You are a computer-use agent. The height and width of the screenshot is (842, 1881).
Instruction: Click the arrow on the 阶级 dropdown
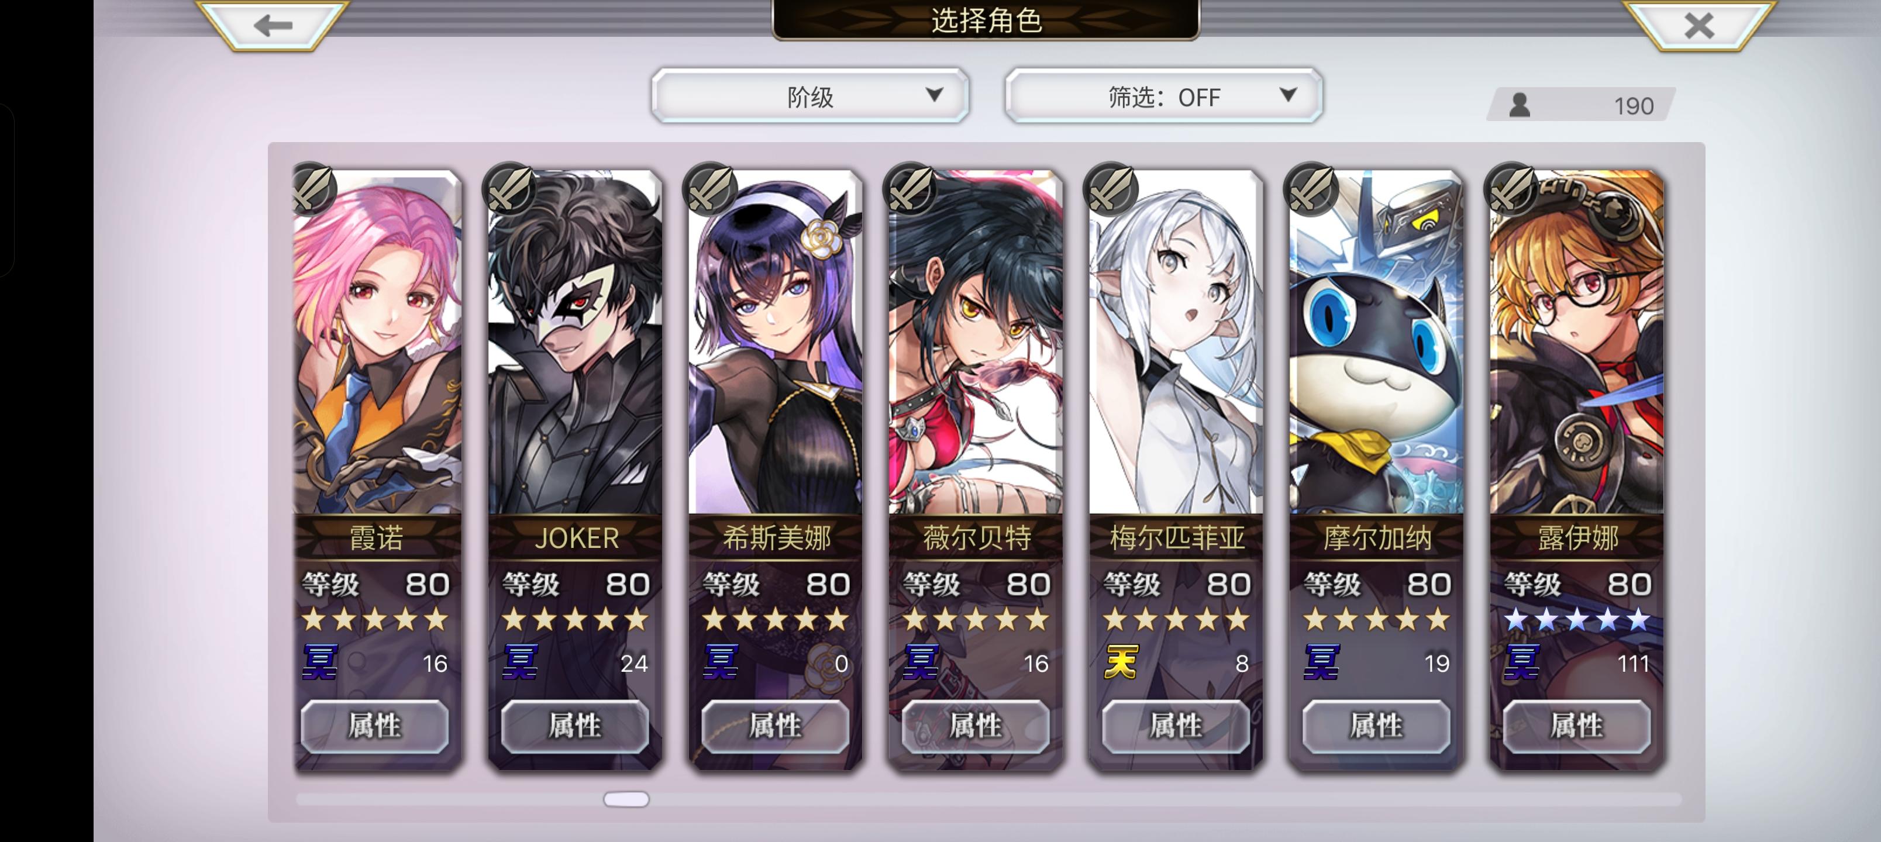pos(934,94)
